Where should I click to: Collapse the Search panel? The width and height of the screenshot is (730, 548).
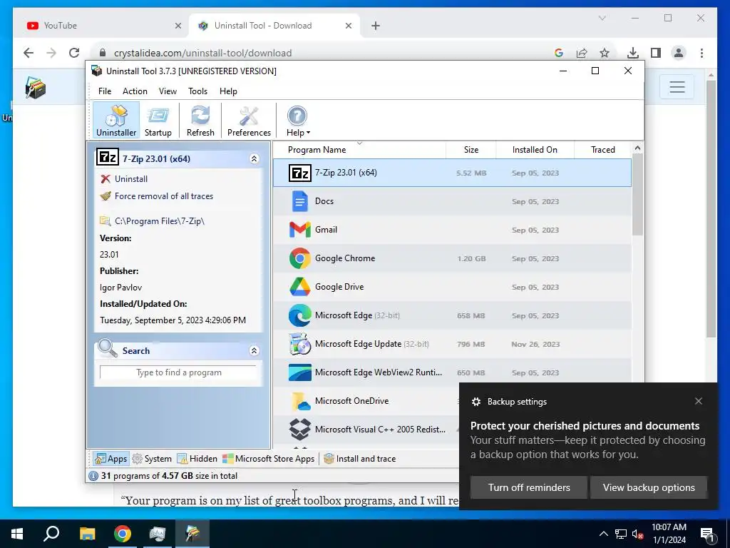[x=254, y=351]
